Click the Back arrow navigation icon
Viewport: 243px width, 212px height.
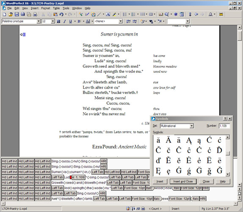[196, 14]
